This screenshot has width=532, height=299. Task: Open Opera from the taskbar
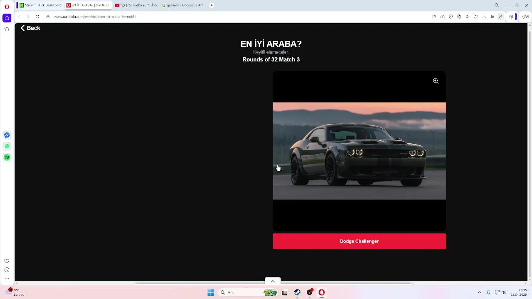click(321, 292)
